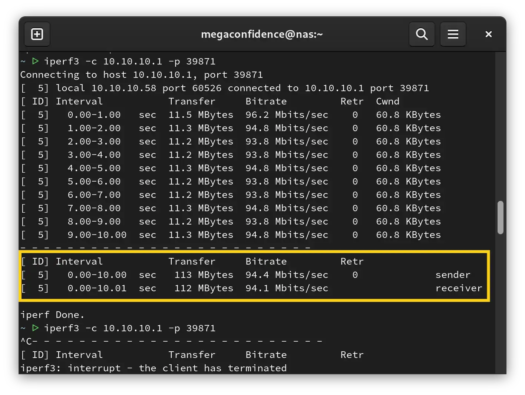The width and height of the screenshot is (525, 395).
Task: Click the 6.00-7.00 interval row
Action: [x=231, y=195]
